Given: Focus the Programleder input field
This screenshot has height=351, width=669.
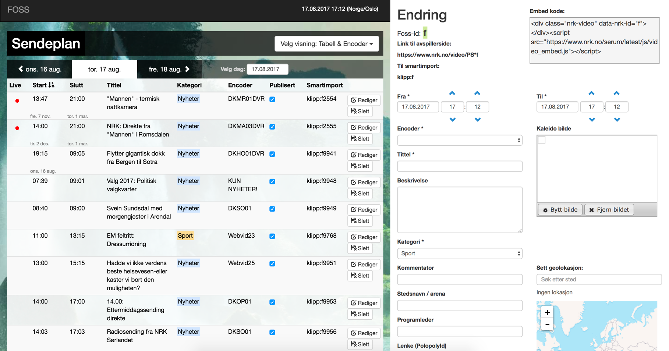Looking at the screenshot, I should coord(460,331).
